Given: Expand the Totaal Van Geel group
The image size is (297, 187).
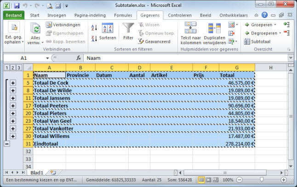Looking at the screenshot, I should (x=13, y=121).
